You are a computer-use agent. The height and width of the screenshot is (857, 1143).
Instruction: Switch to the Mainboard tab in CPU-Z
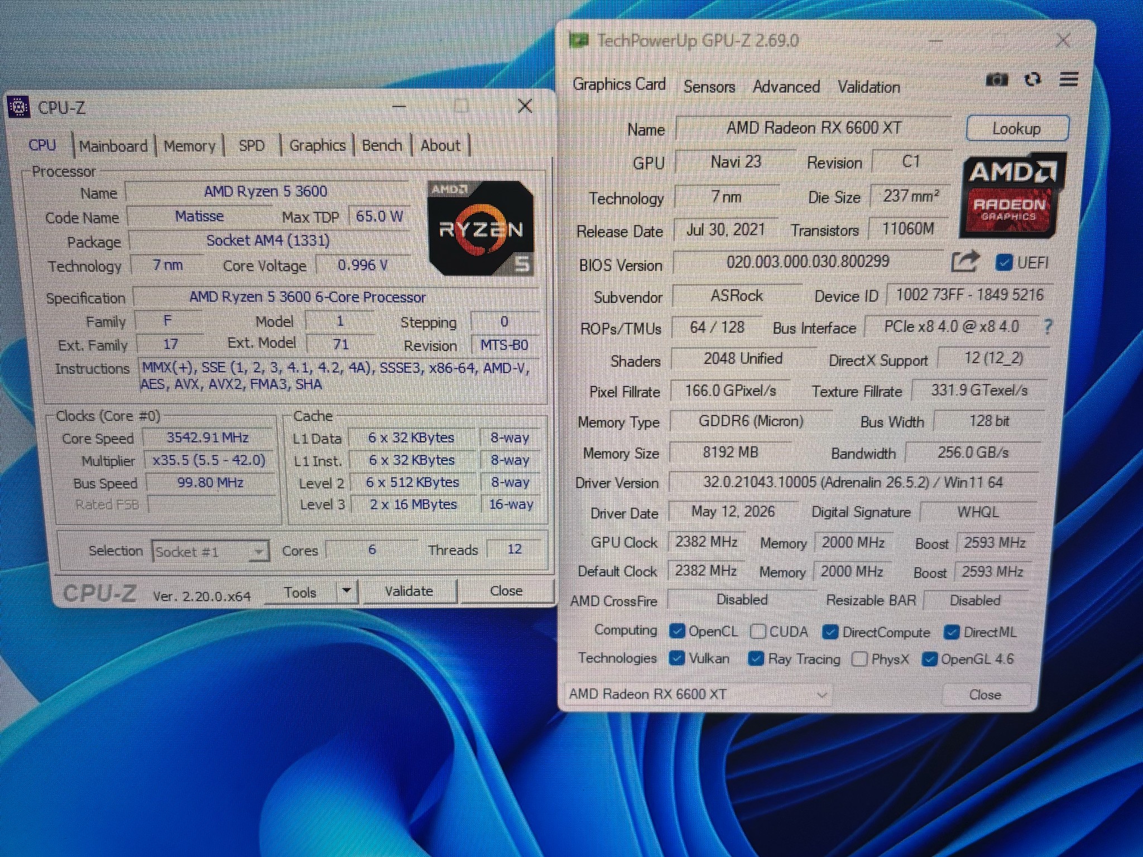(113, 146)
